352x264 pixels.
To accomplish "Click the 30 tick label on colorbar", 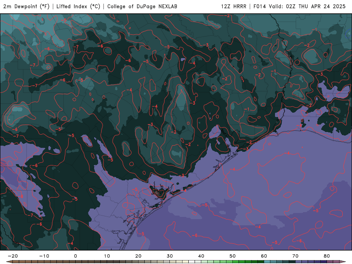I will click(170, 256).
